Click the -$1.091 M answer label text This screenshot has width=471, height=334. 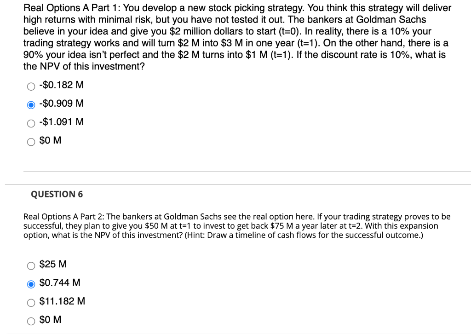61,122
